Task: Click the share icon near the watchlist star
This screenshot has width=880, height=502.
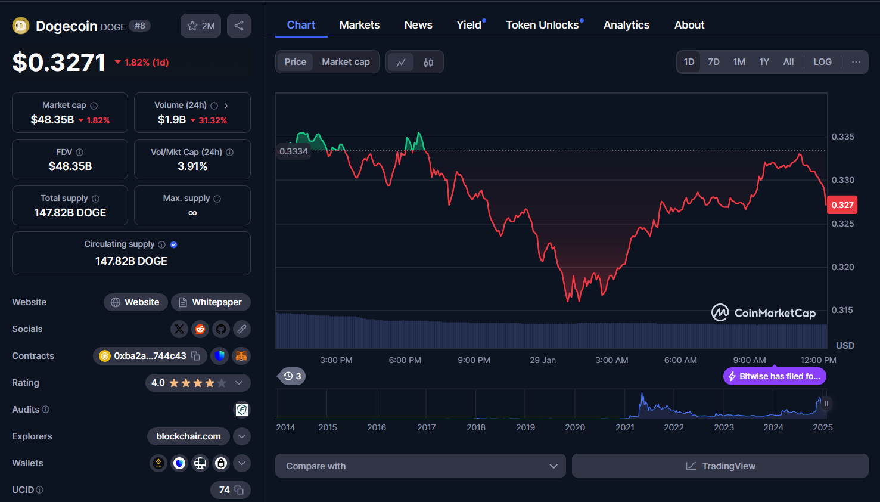Action: (239, 25)
